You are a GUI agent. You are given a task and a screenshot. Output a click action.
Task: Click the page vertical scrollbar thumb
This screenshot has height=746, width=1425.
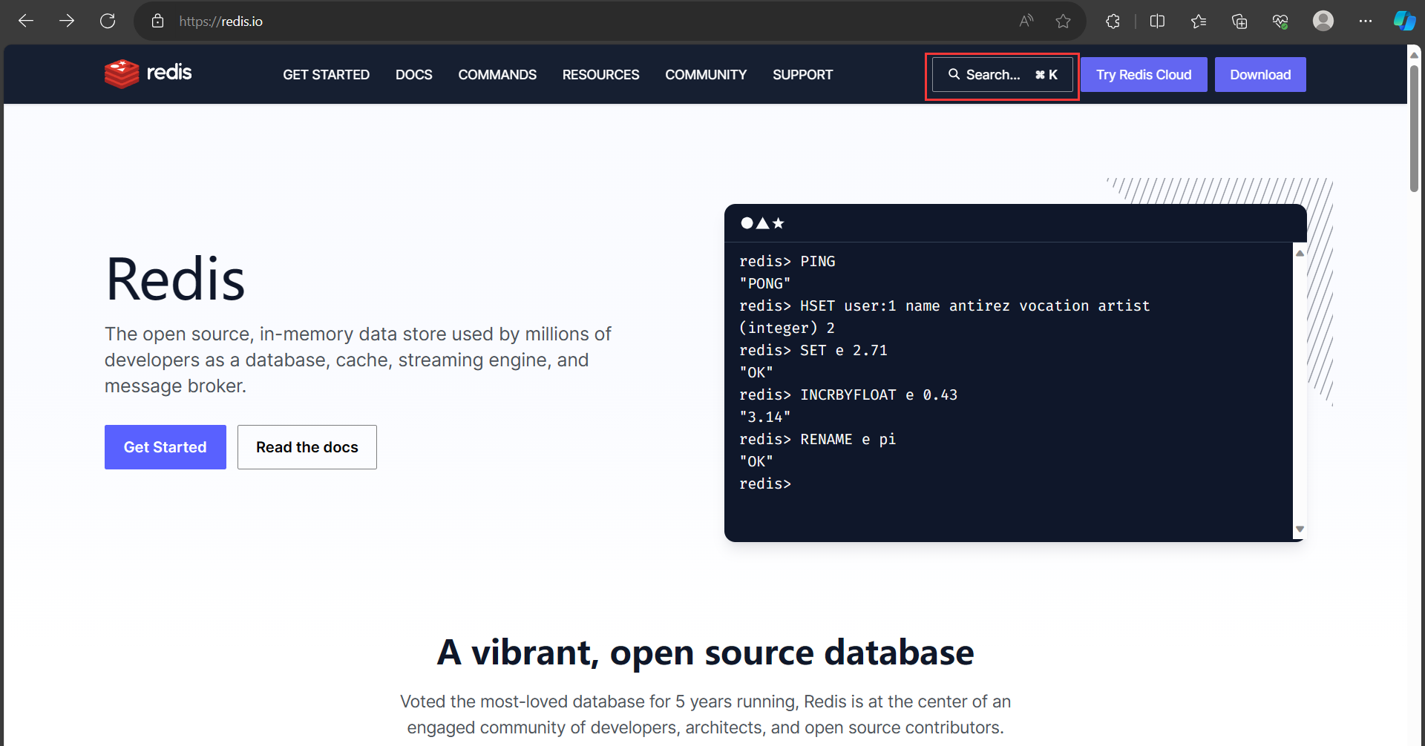(1414, 128)
